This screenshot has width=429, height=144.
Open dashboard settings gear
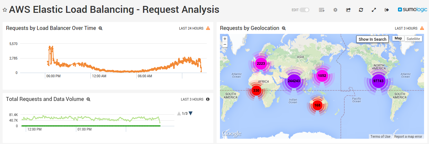pyautogui.click(x=335, y=10)
